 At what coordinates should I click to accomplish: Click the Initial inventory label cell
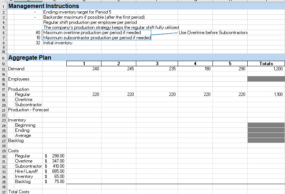click(58, 43)
